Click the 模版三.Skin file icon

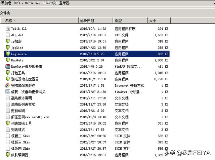pos(8,142)
